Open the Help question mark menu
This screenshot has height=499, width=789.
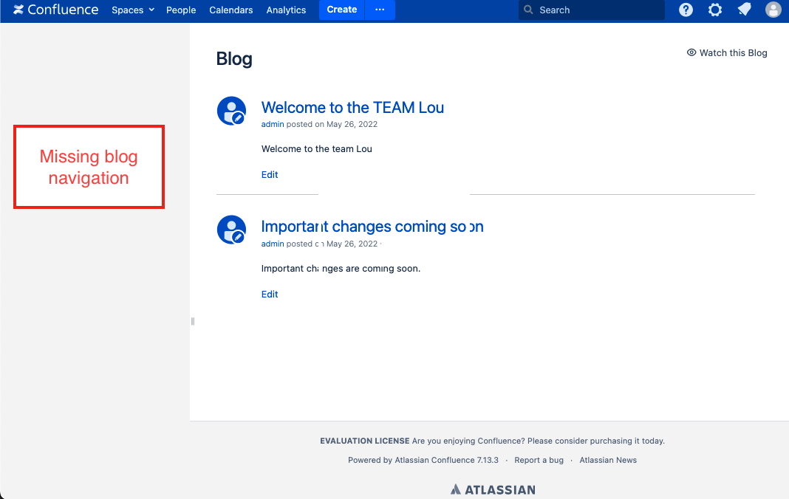[686, 10]
